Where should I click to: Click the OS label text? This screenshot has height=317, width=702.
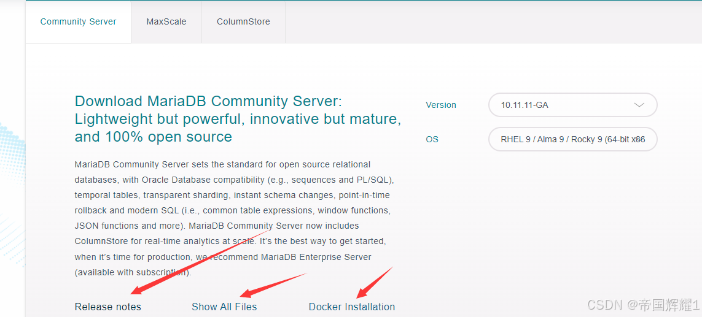point(432,140)
